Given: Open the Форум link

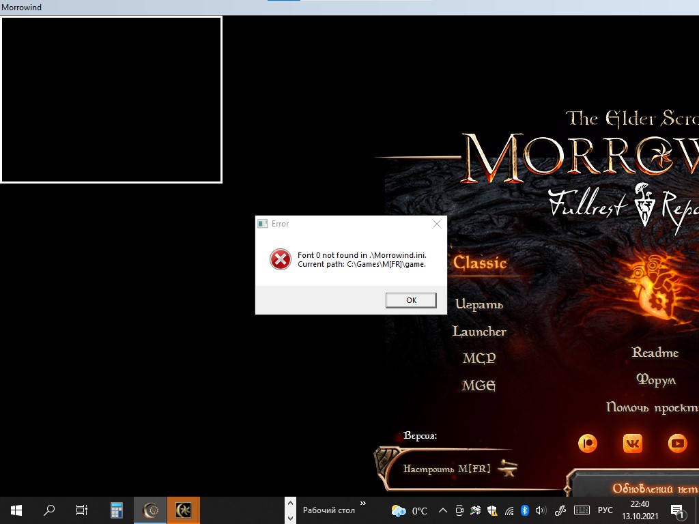Looking at the screenshot, I should (x=655, y=380).
